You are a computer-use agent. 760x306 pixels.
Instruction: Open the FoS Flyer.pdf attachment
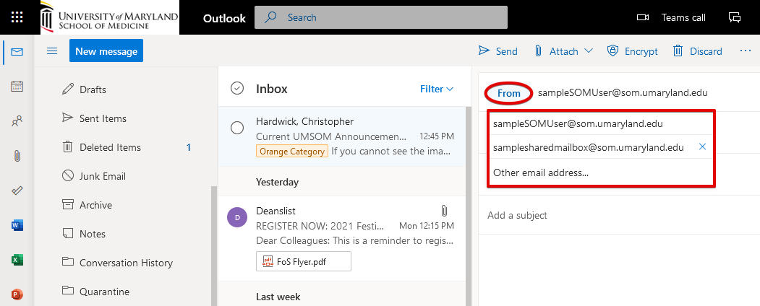(x=303, y=261)
